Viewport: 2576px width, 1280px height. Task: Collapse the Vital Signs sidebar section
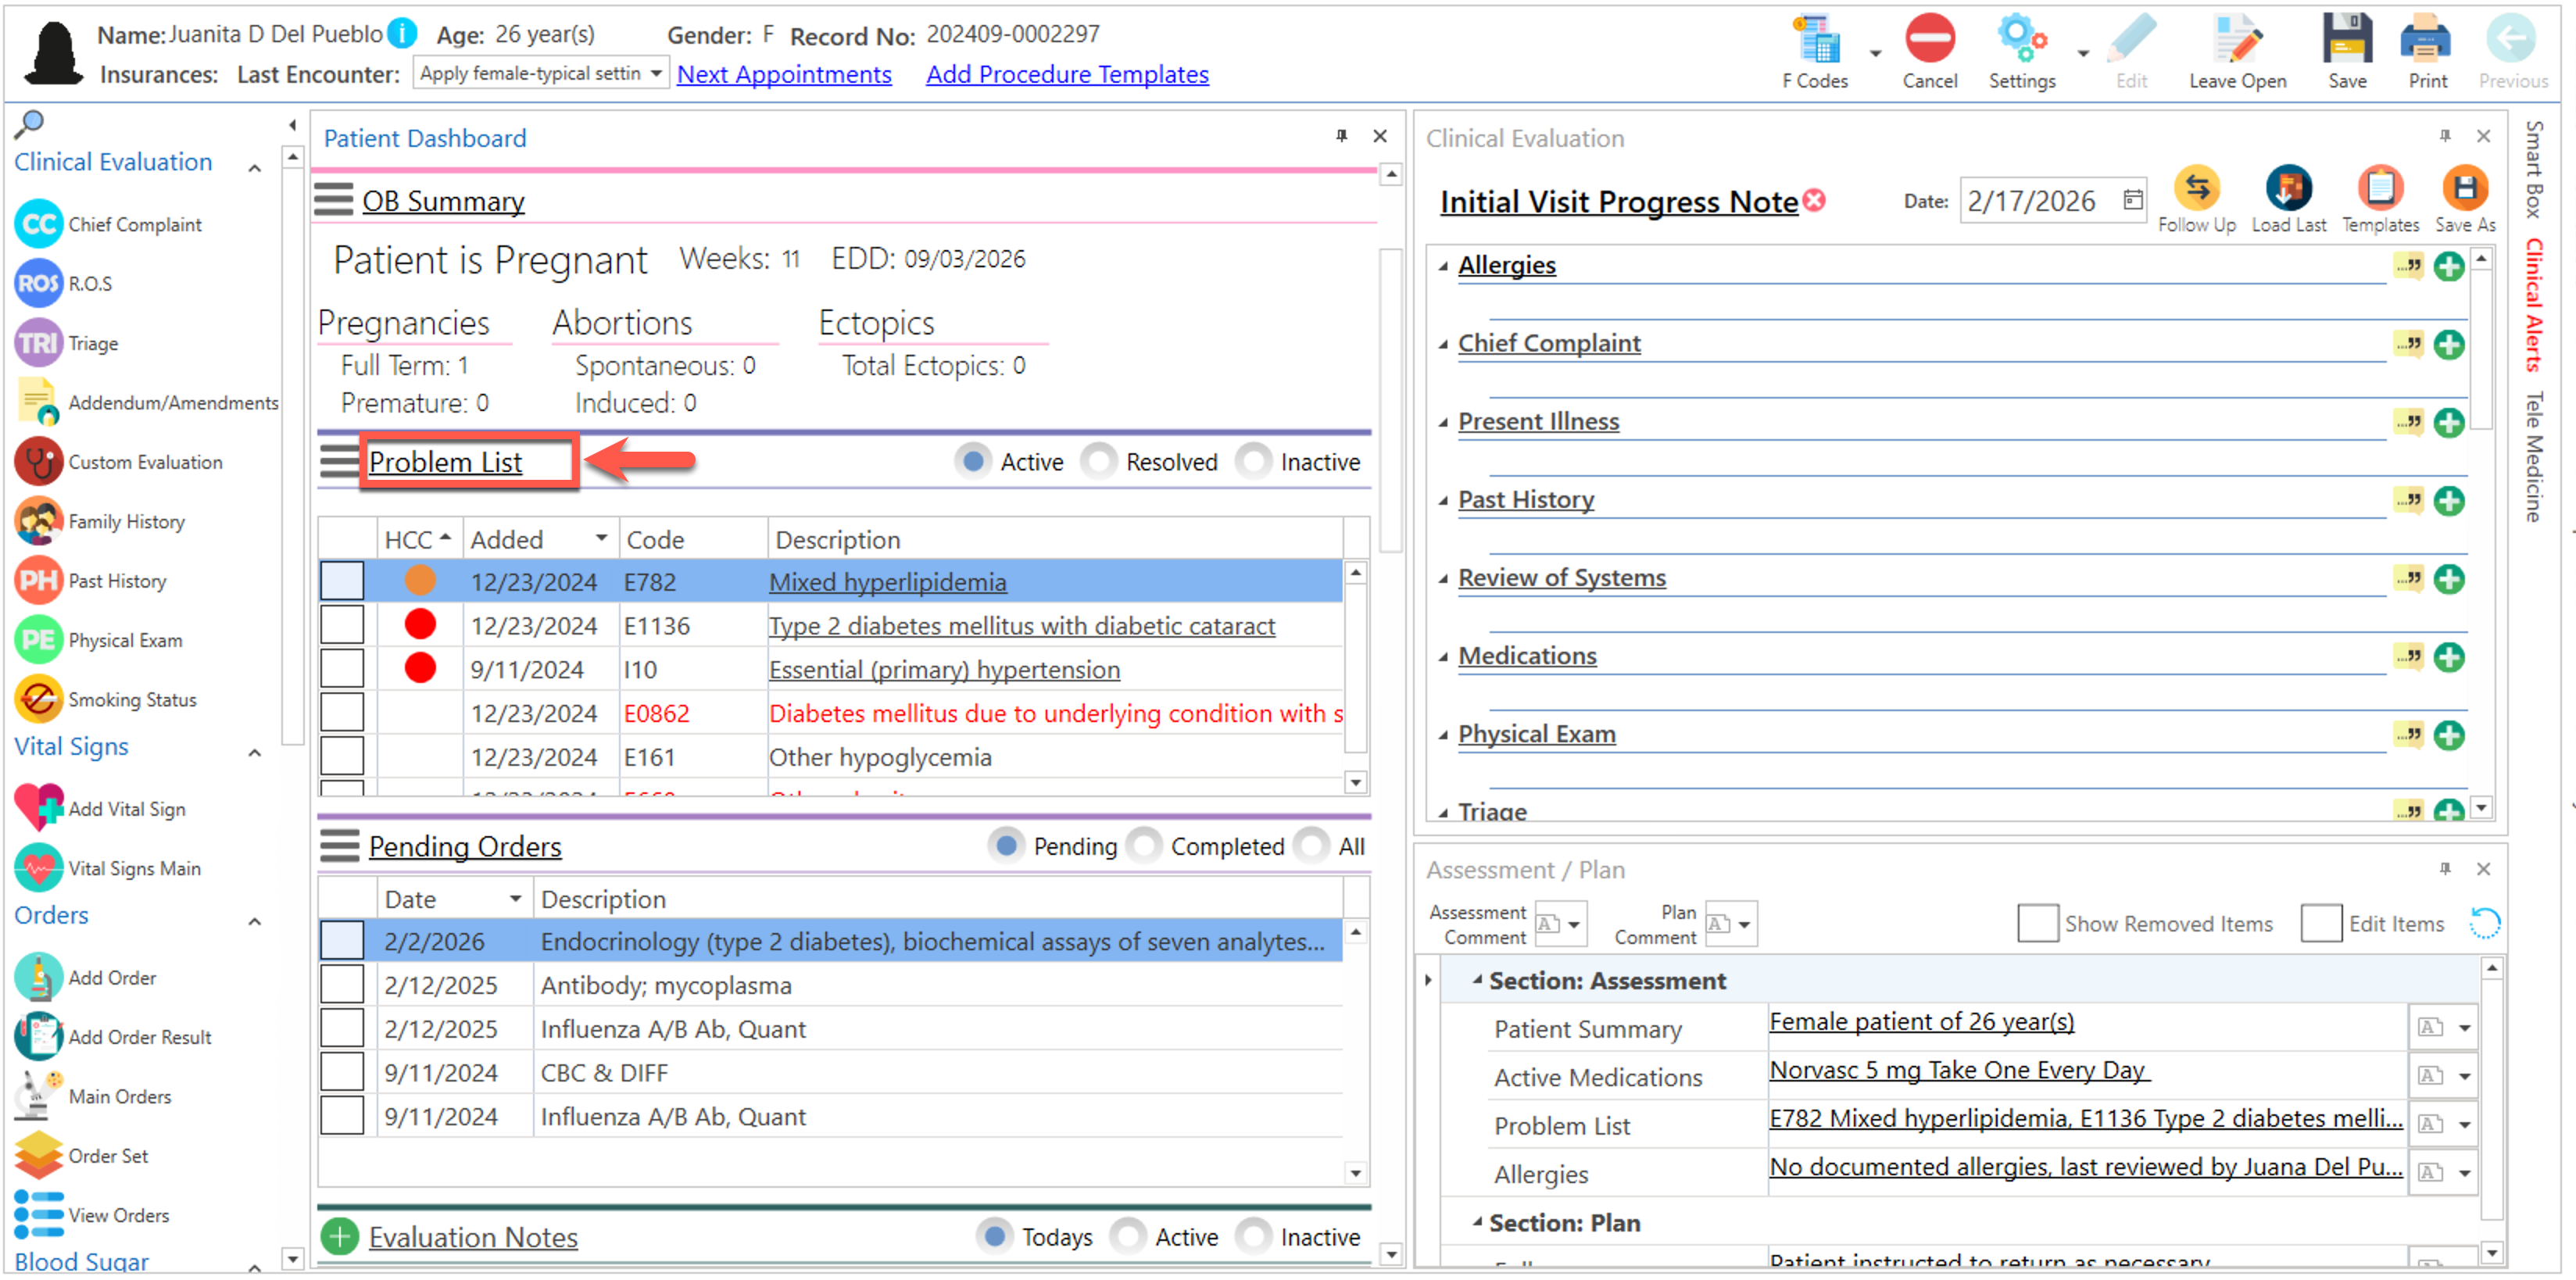[x=255, y=752]
